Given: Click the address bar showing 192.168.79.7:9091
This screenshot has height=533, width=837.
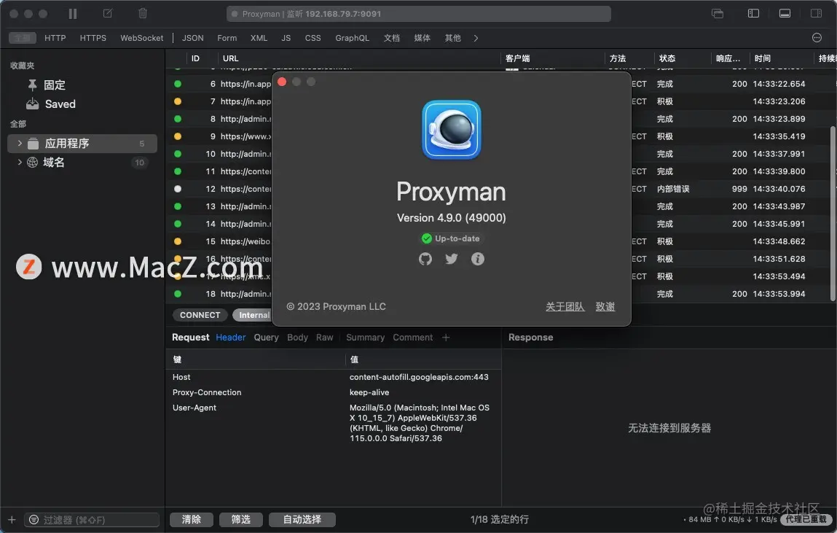Looking at the screenshot, I should 418,14.
